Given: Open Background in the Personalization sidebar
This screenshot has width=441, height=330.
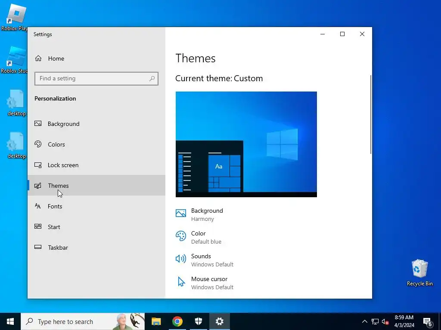Looking at the screenshot, I should click(96, 124).
